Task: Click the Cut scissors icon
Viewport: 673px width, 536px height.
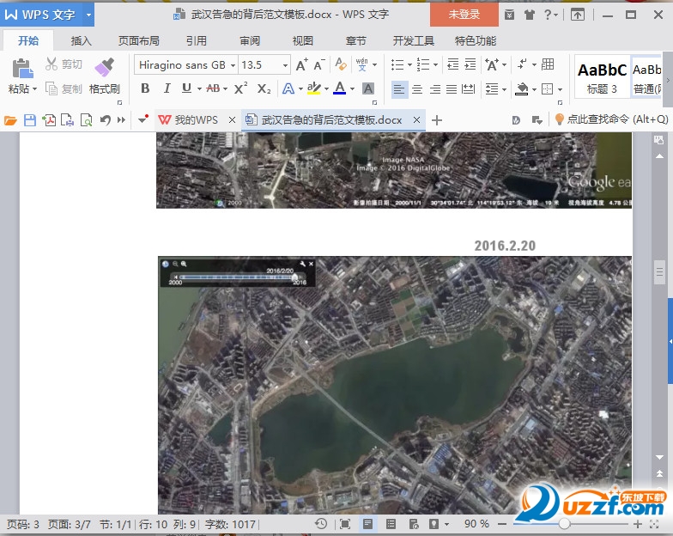Action: (52, 64)
